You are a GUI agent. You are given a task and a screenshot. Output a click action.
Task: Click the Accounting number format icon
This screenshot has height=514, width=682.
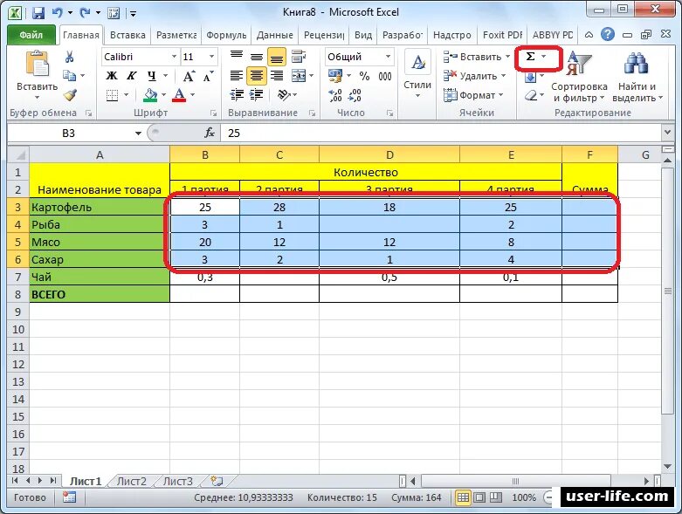(x=335, y=76)
